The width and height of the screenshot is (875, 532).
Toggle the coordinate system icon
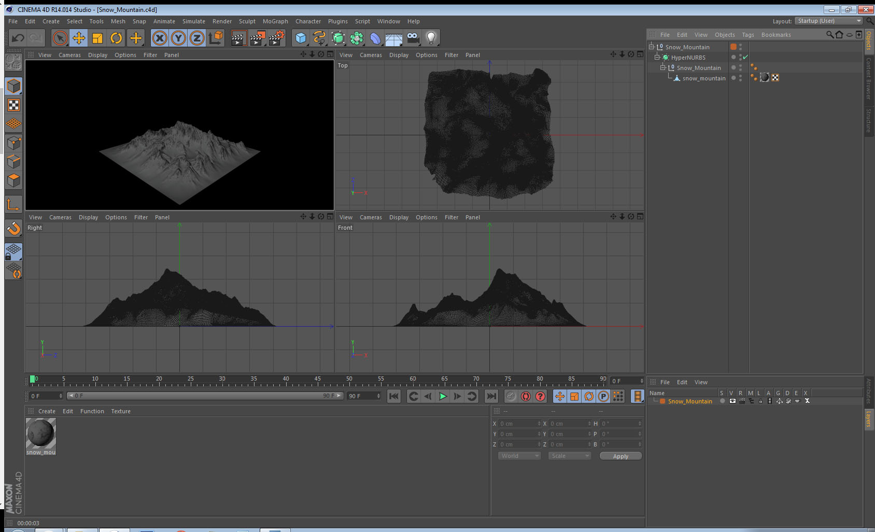click(x=216, y=38)
